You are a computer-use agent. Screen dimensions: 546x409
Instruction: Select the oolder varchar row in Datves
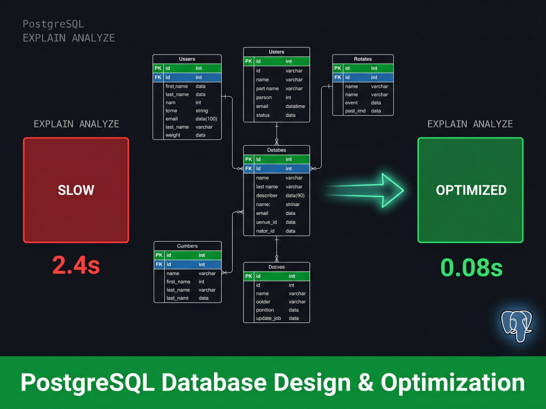click(x=276, y=302)
